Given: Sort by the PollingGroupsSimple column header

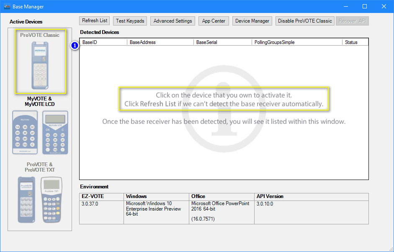Looking at the screenshot, I should coord(297,42).
